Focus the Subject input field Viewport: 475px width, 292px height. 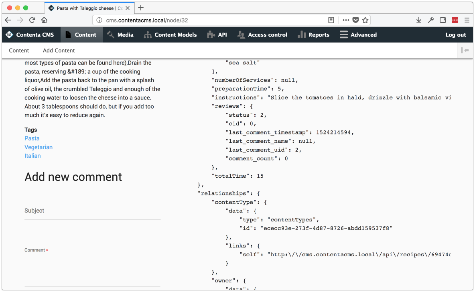coord(92,211)
